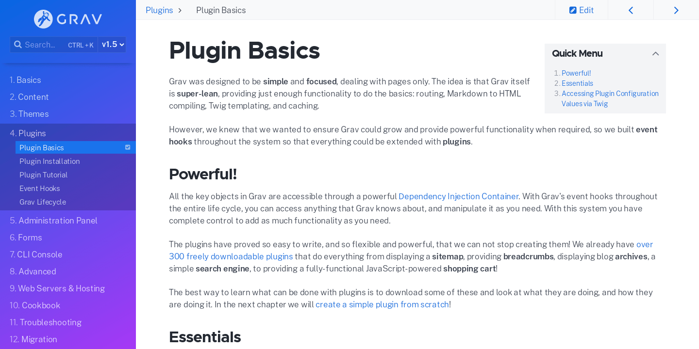Collapse the Quick Menu panel
This screenshot has height=349, width=699.
pyautogui.click(x=656, y=53)
